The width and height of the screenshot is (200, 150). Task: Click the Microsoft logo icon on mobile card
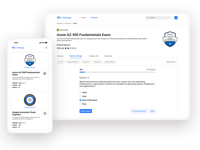(45, 73)
